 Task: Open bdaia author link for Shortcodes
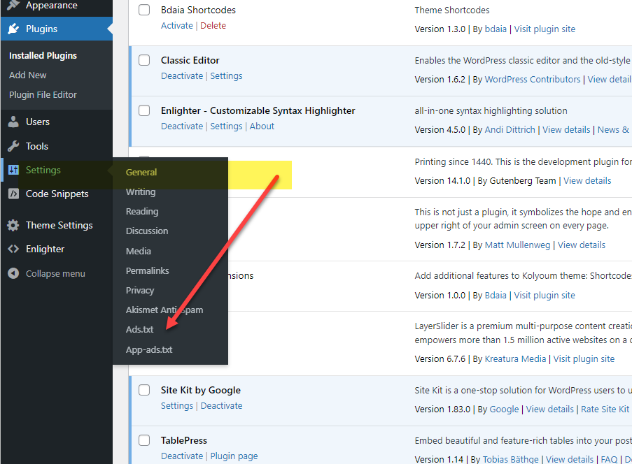496,29
